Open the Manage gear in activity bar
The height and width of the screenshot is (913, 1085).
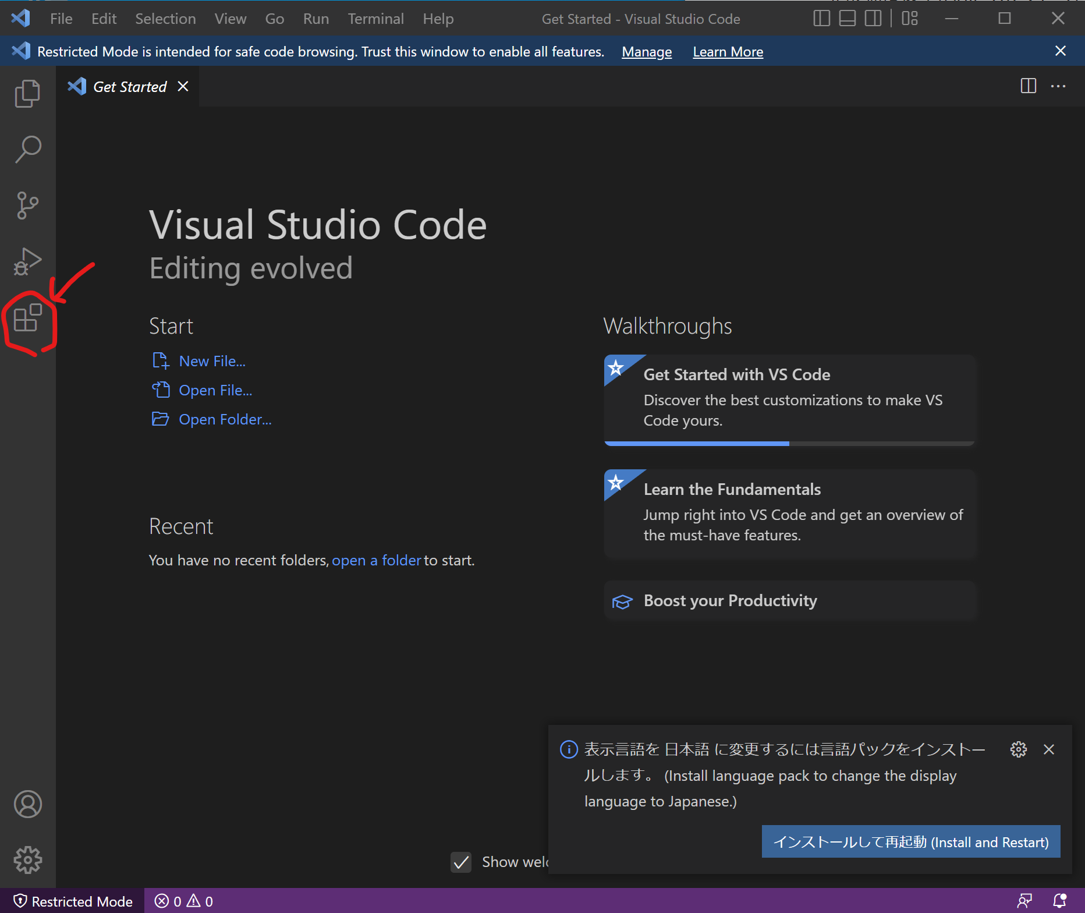[x=27, y=860]
